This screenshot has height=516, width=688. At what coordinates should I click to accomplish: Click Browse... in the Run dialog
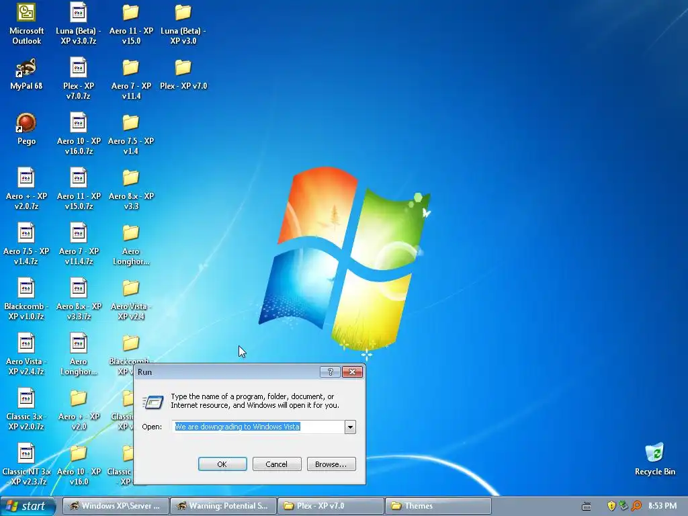[331, 464]
